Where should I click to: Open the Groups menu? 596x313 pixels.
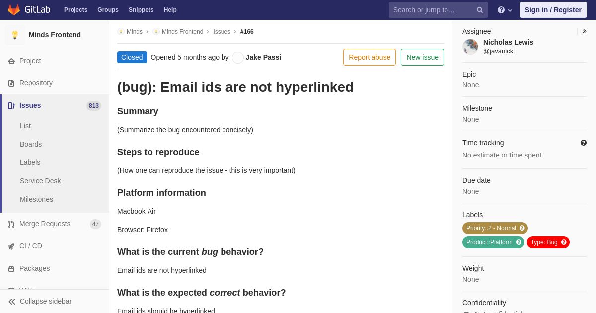point(108,10)
